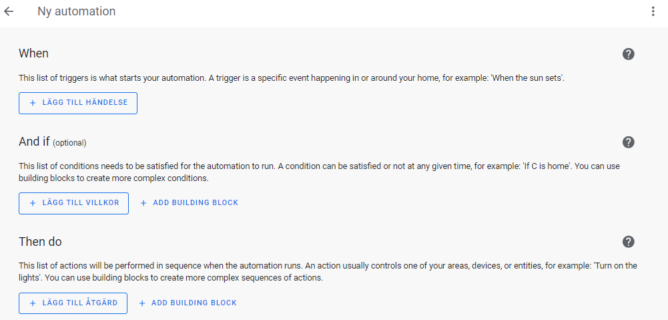
Task: Add building block under And if
Action: coord(189,203)
